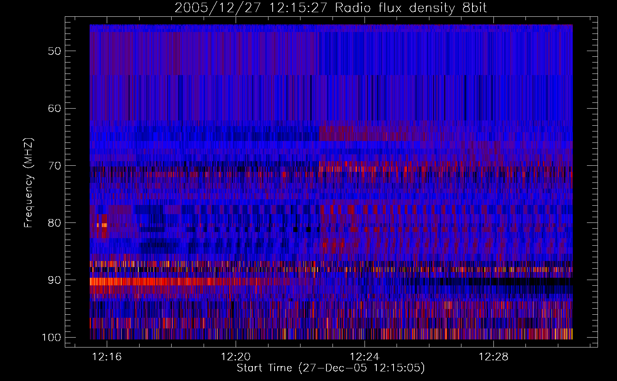The width and height of the screenshot is (617, 381).
Task: Click the plot title "2005/12/27 12:15:27 Radio flux density 8bit"
Action: point(331,8)
